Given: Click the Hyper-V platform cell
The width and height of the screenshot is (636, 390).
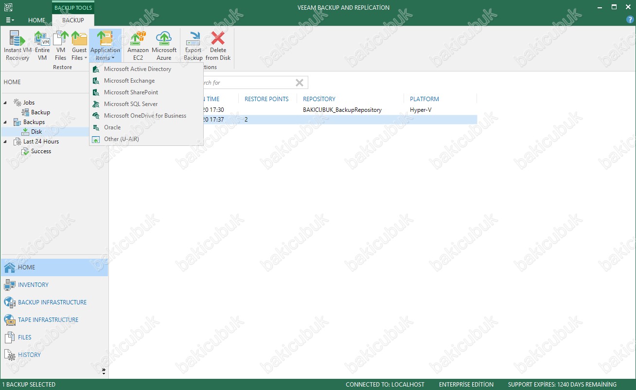Looking at the screenshot, I should point(421,110).
